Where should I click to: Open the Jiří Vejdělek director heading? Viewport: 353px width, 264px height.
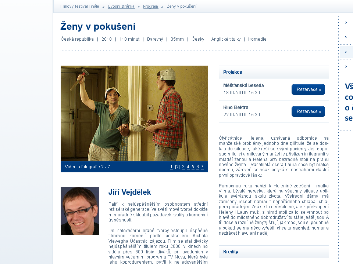tap(129, 192)
